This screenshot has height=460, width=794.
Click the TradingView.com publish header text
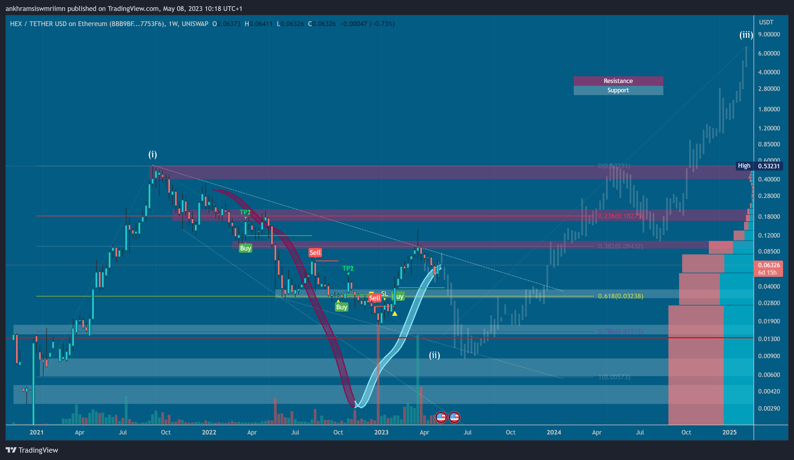point(124,8)
